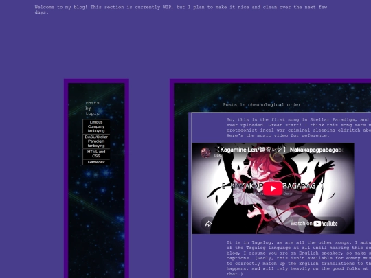Play the embedded YouTube video

(273, 188)
